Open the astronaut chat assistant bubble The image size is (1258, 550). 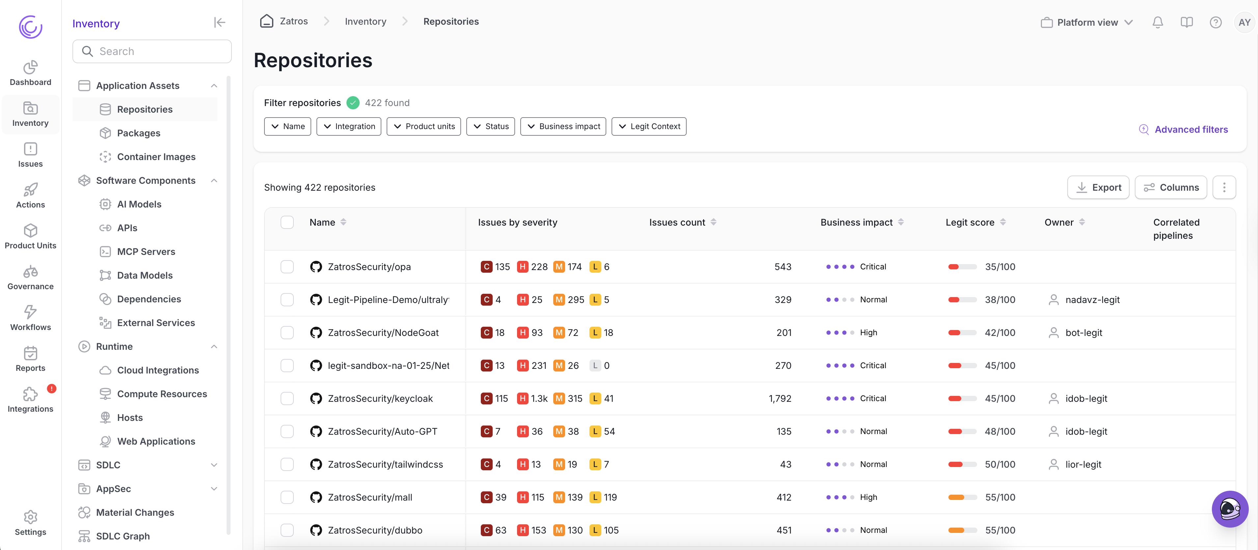[x=1230, y=509]
